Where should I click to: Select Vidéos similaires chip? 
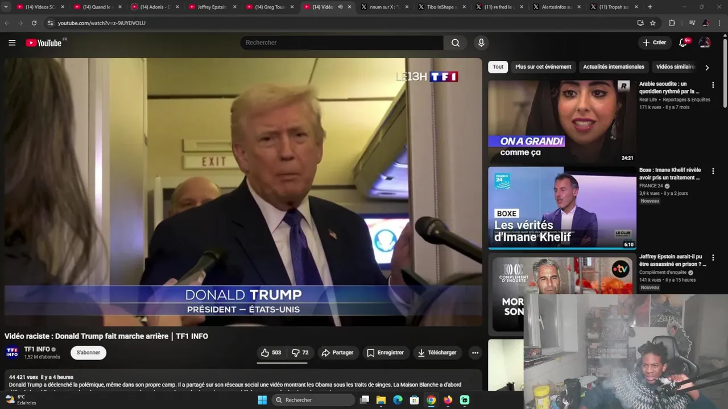click(x=675, y=67)
